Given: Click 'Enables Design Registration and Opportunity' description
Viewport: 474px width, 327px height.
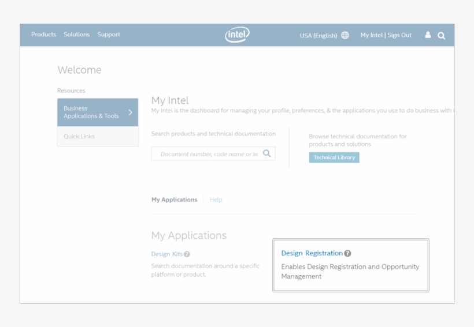Looking at the screenshot, I should (350, 266).
